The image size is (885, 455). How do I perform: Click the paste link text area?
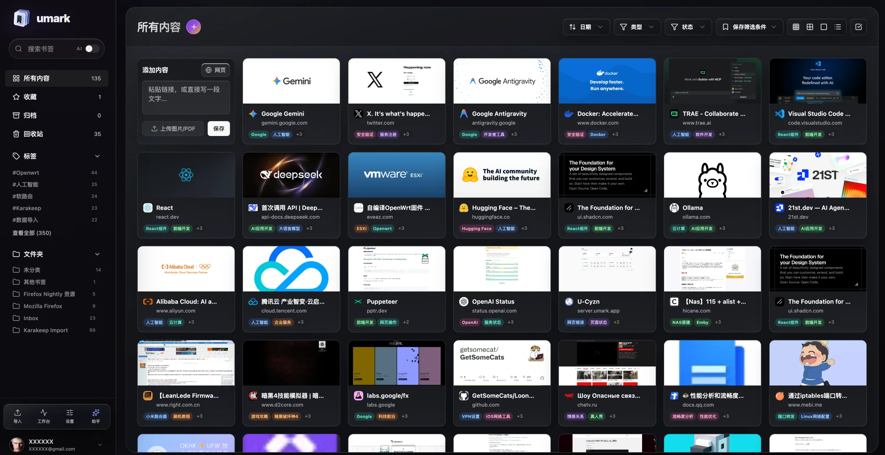[x=186, y=97]
